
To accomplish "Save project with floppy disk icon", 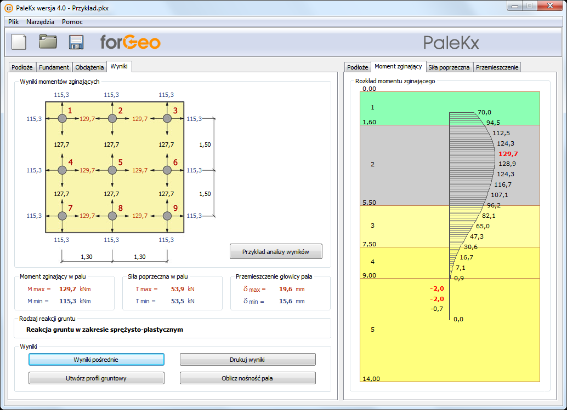I will (x=76, y=42).
